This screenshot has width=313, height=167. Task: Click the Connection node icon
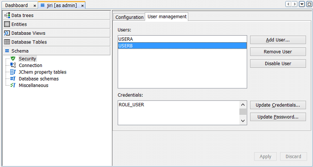click(x=13, y=65)
